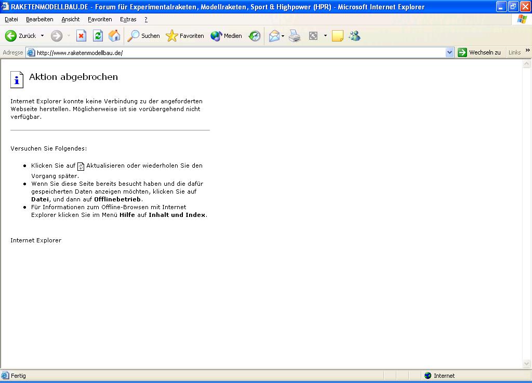The image size is (532, 383).
Task: Click the IE page icon in the status bar
Action: tap(5, 375)
